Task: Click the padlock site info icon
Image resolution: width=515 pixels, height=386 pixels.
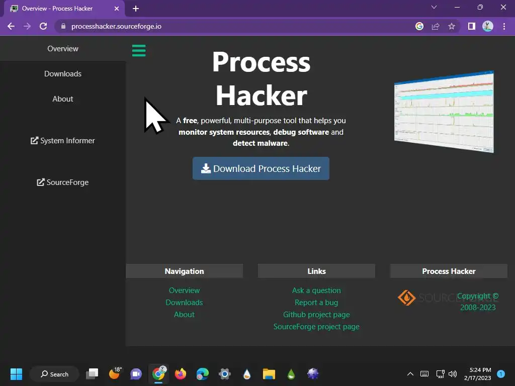Action: (63, 26)
